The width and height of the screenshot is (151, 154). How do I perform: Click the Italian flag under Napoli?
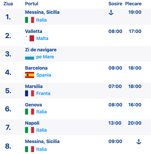pos(30,130)
